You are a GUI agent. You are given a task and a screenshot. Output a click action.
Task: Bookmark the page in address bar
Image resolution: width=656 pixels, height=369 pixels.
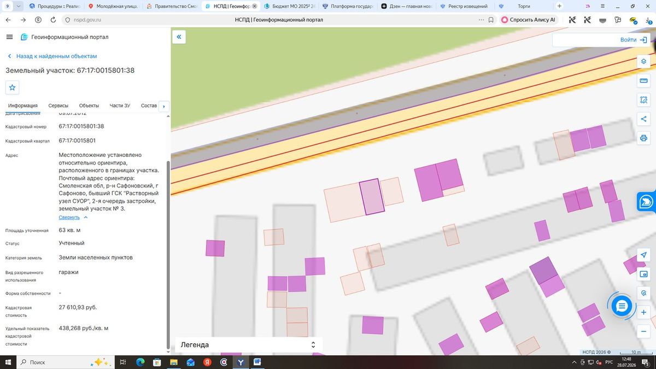pos(491,20)
